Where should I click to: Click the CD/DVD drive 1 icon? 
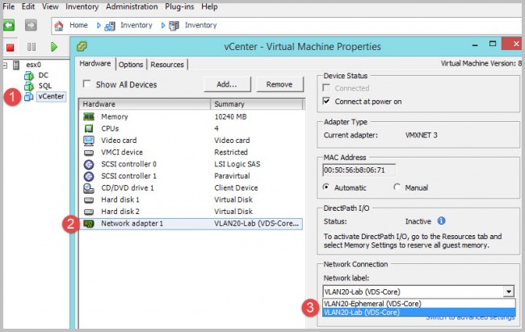(89, 188)
